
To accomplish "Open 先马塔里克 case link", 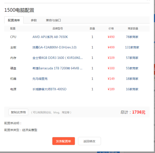I will click(x=40, y=79).
